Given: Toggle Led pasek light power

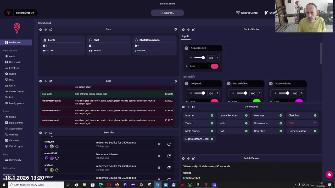Looking at the screenshot, I should coord(186,84).
